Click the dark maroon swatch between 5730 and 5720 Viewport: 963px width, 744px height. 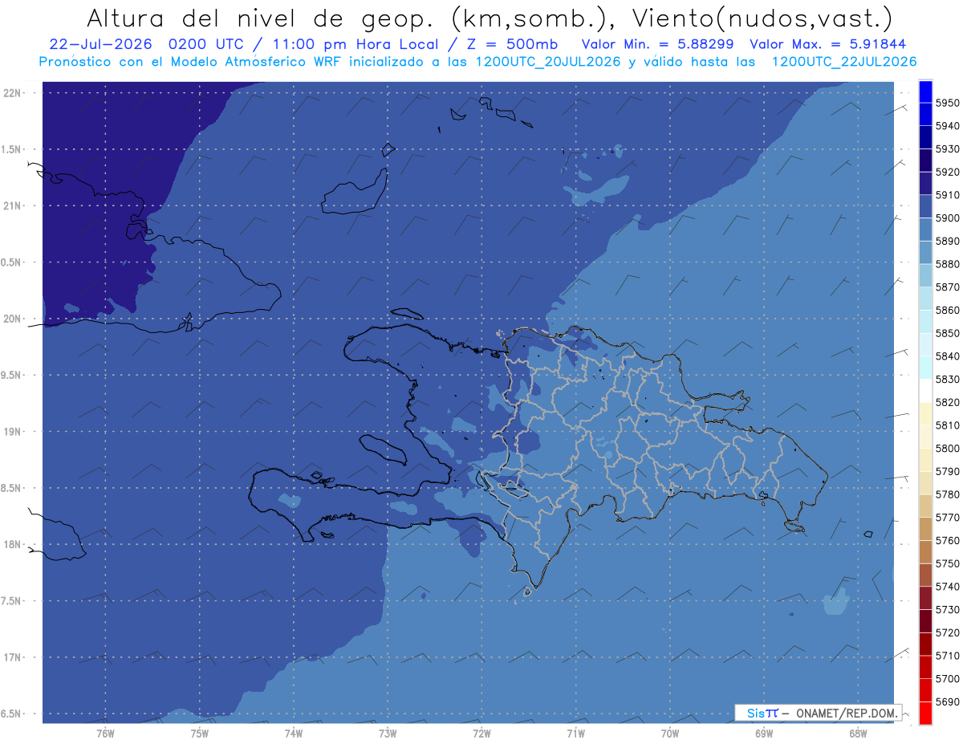(x=925, y=621)
